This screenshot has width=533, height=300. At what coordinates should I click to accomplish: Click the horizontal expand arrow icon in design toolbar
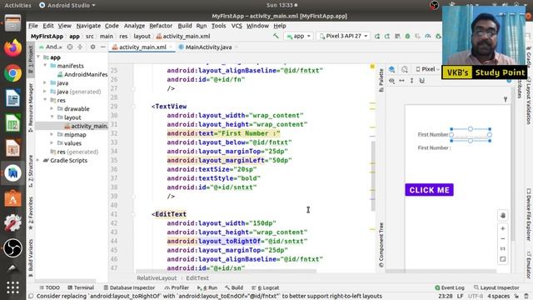click(401, 81)
